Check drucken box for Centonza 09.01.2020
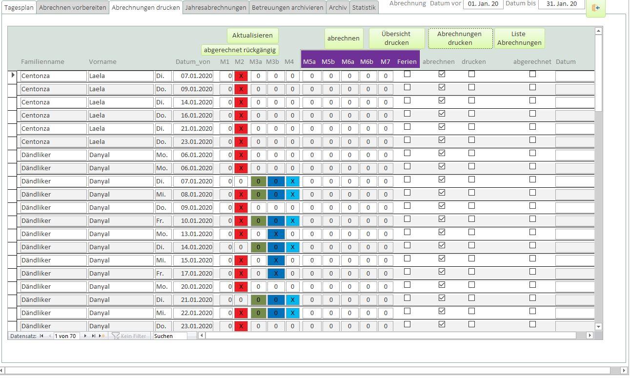 [x=471, y=87]
